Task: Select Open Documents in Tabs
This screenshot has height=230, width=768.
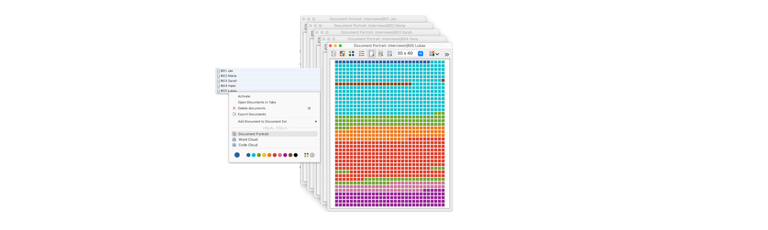Action: point(257,102)
